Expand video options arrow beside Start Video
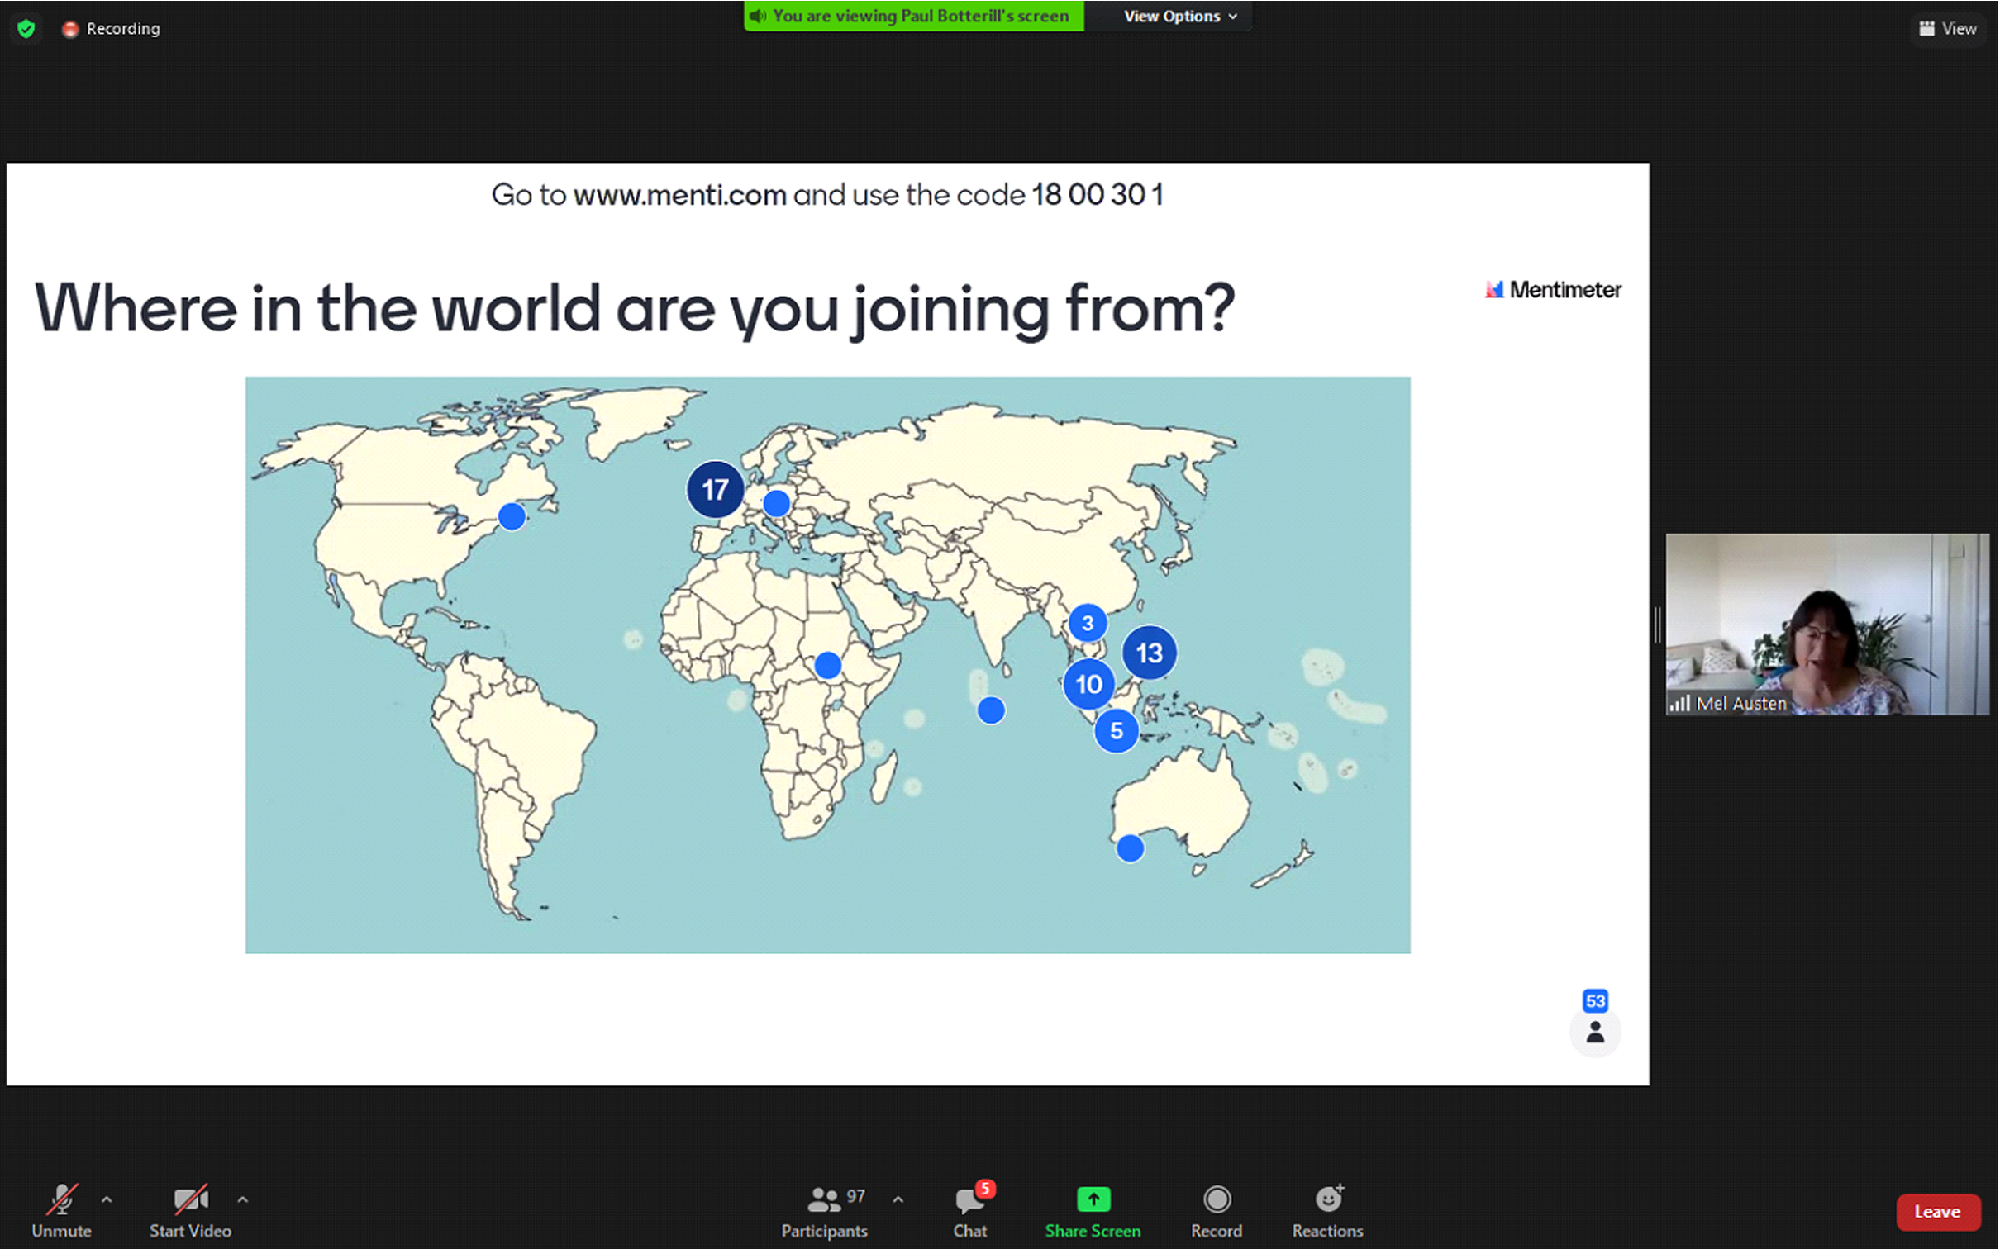The width and height of the screenshot is (2000, 1249). coord(242,1199)
